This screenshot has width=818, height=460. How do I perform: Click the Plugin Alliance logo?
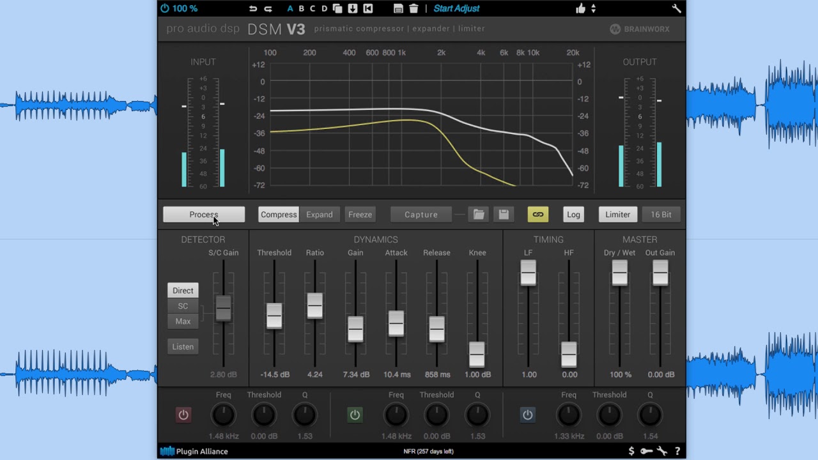[x=194, y=451]
